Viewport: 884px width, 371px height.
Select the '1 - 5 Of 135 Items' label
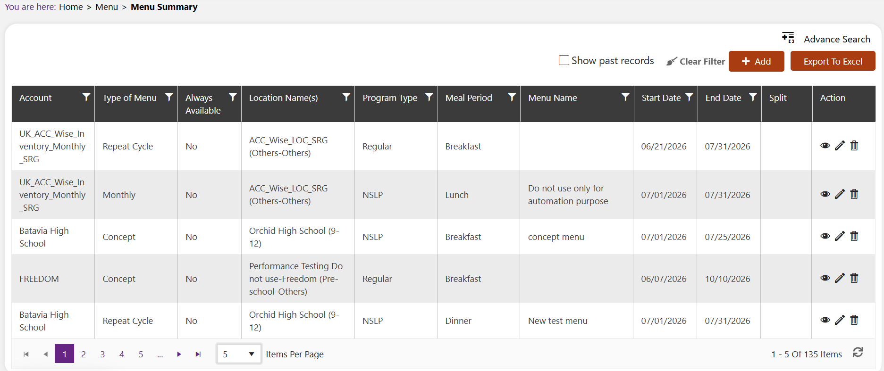[807, 354]
